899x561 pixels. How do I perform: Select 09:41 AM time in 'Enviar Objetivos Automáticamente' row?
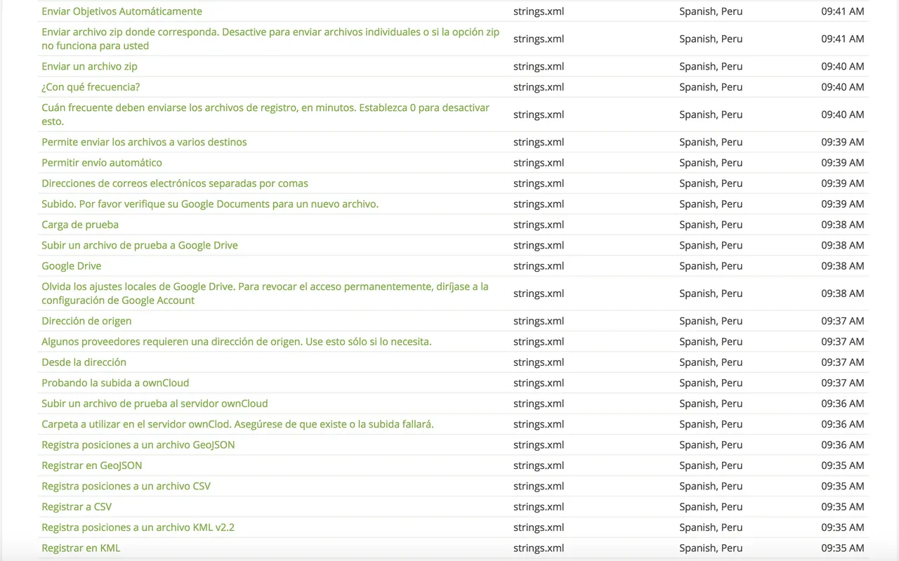click(x=843, y=11)
